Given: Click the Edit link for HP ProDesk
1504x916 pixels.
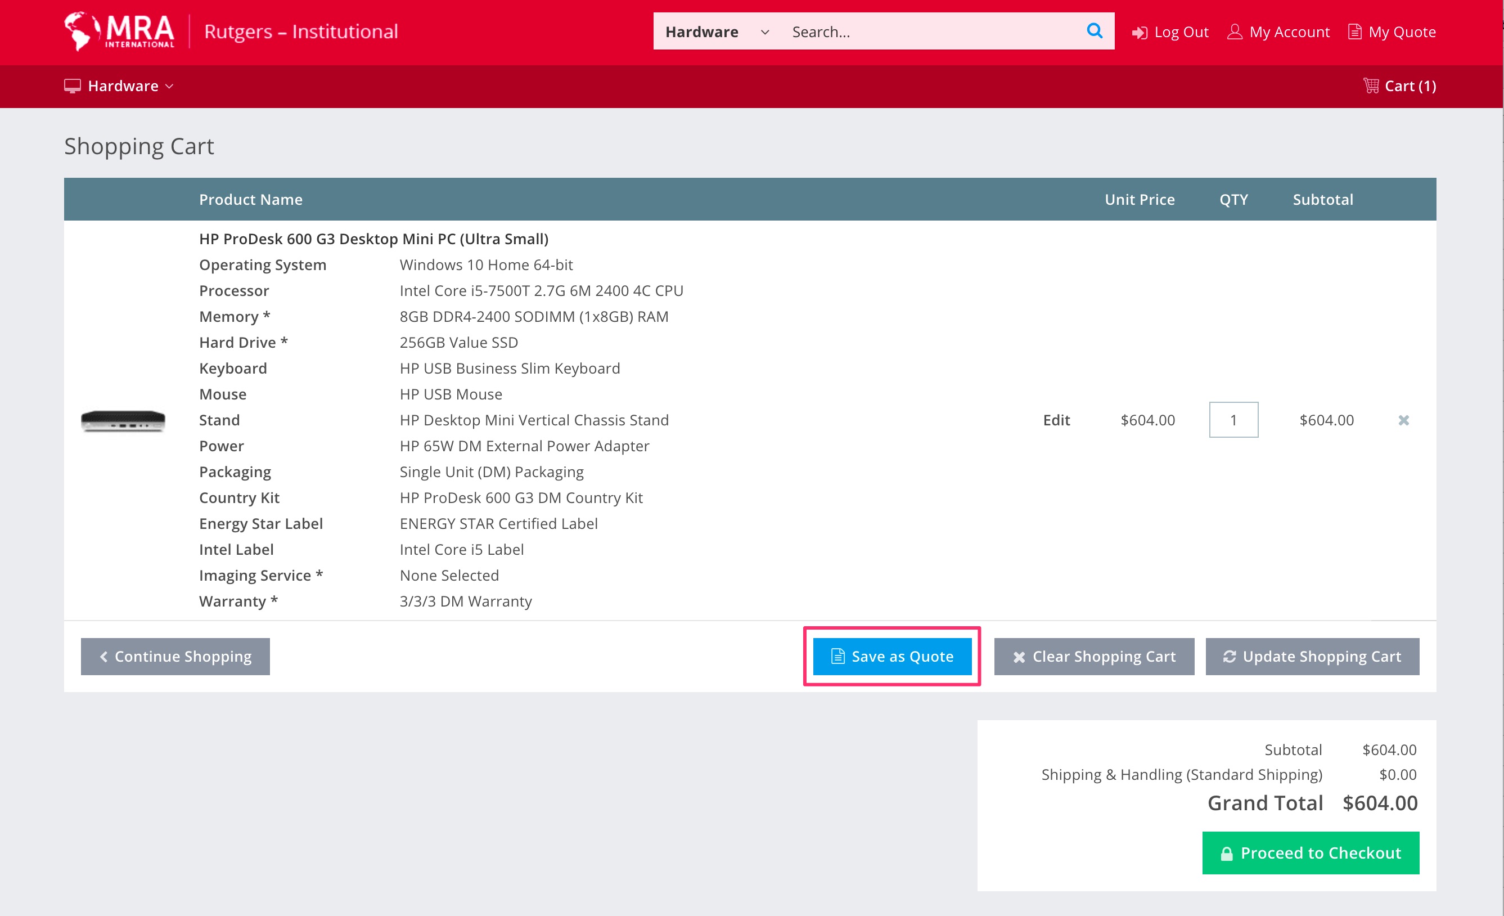Looking at the screenshot, I should click(x=1056, y=420).
